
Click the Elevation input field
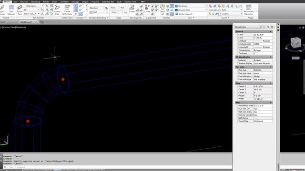(96, 8)
